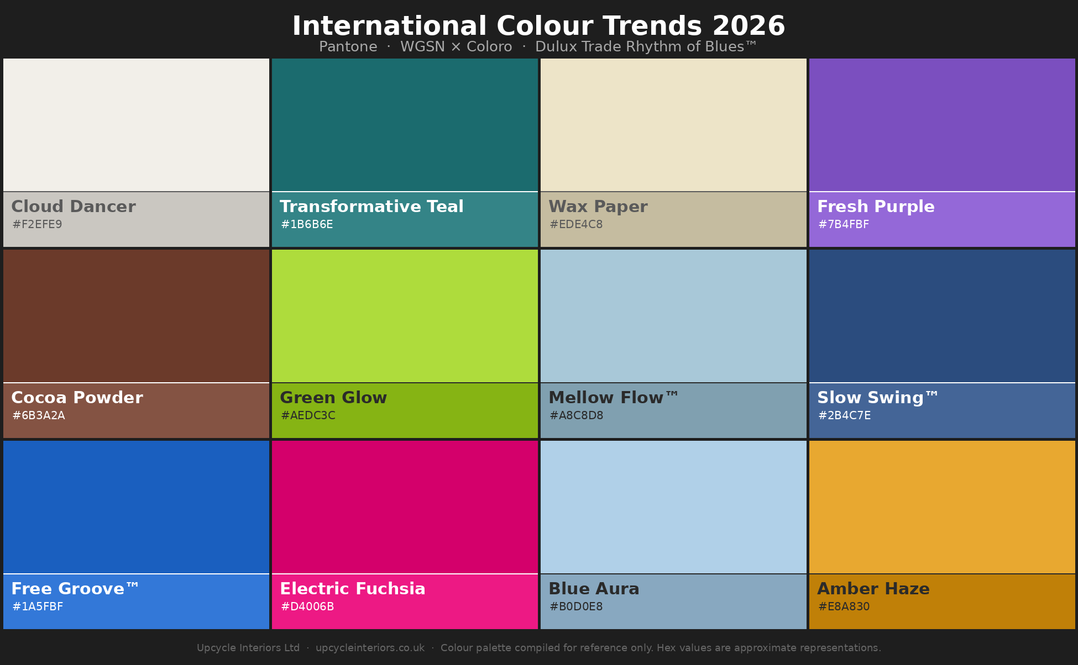Click the Blue Aura name label
Viewport: 1078px width, 665px height.
[x=594, y=589]
